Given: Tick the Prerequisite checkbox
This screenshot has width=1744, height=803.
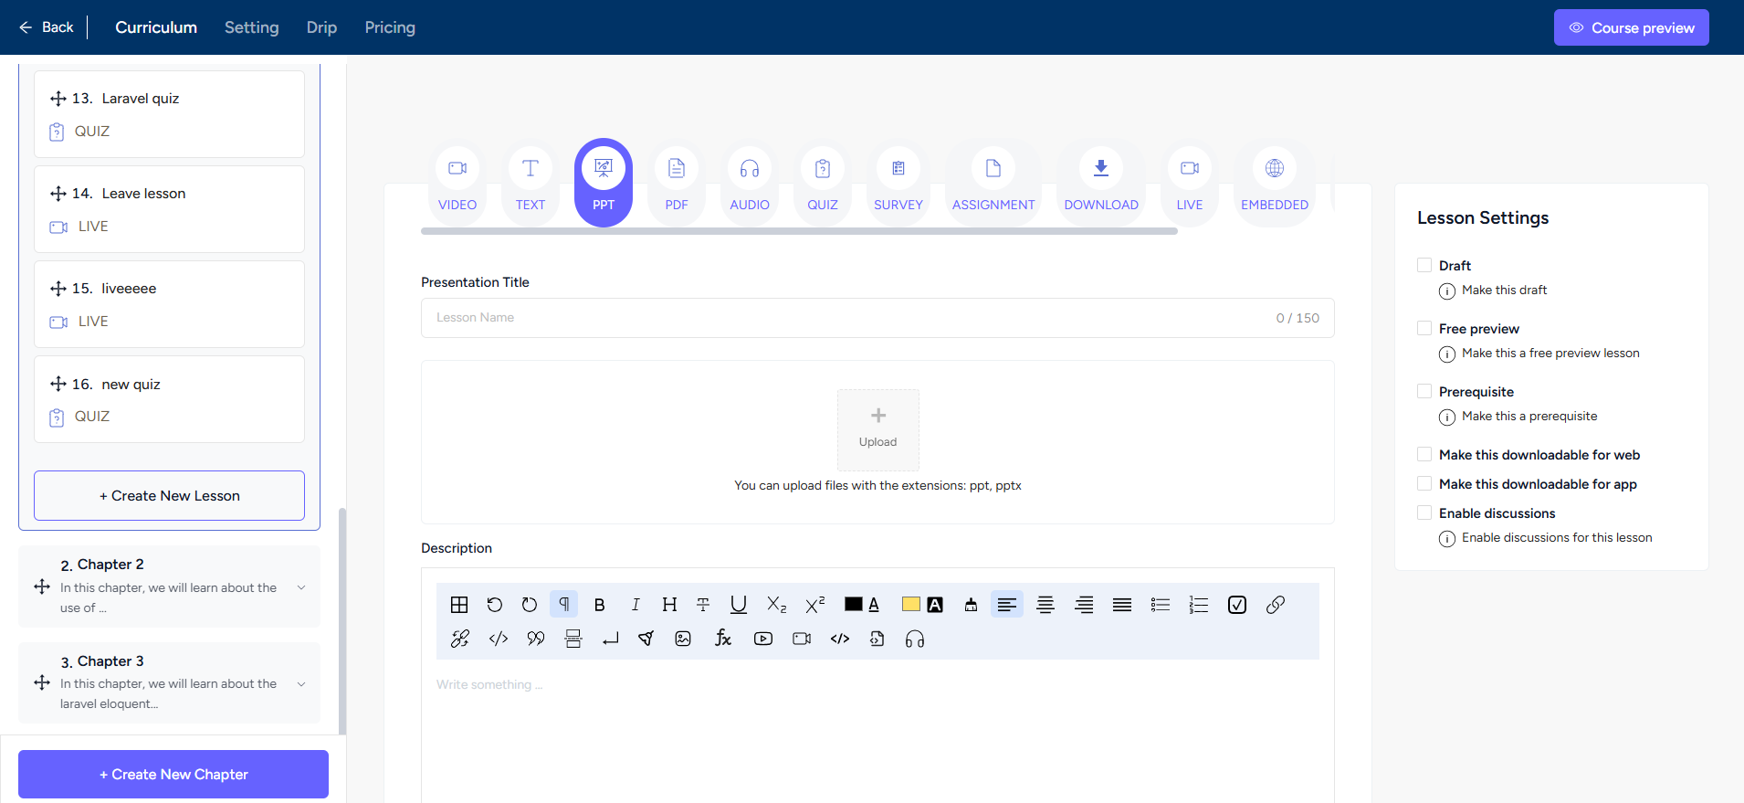Looking at the screenshot, I should (1424, 391).
